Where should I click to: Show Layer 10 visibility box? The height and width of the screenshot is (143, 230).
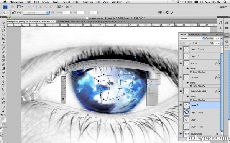(181, 56)
